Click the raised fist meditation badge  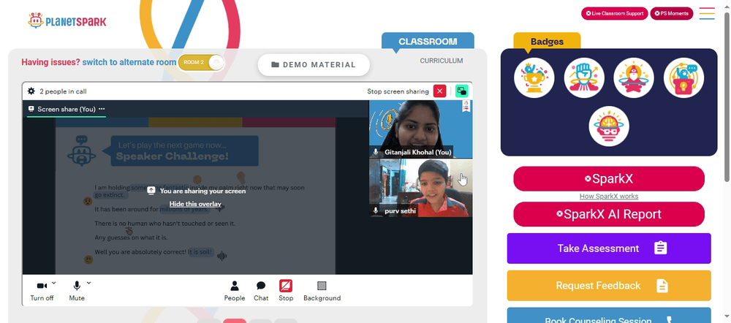point(584,78)
